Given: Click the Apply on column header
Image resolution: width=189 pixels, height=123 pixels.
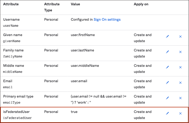Looking at the screenshot, I should 141,4.
